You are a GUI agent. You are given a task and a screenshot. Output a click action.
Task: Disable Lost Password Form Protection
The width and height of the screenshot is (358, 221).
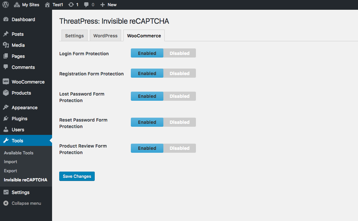coord(179,96)
